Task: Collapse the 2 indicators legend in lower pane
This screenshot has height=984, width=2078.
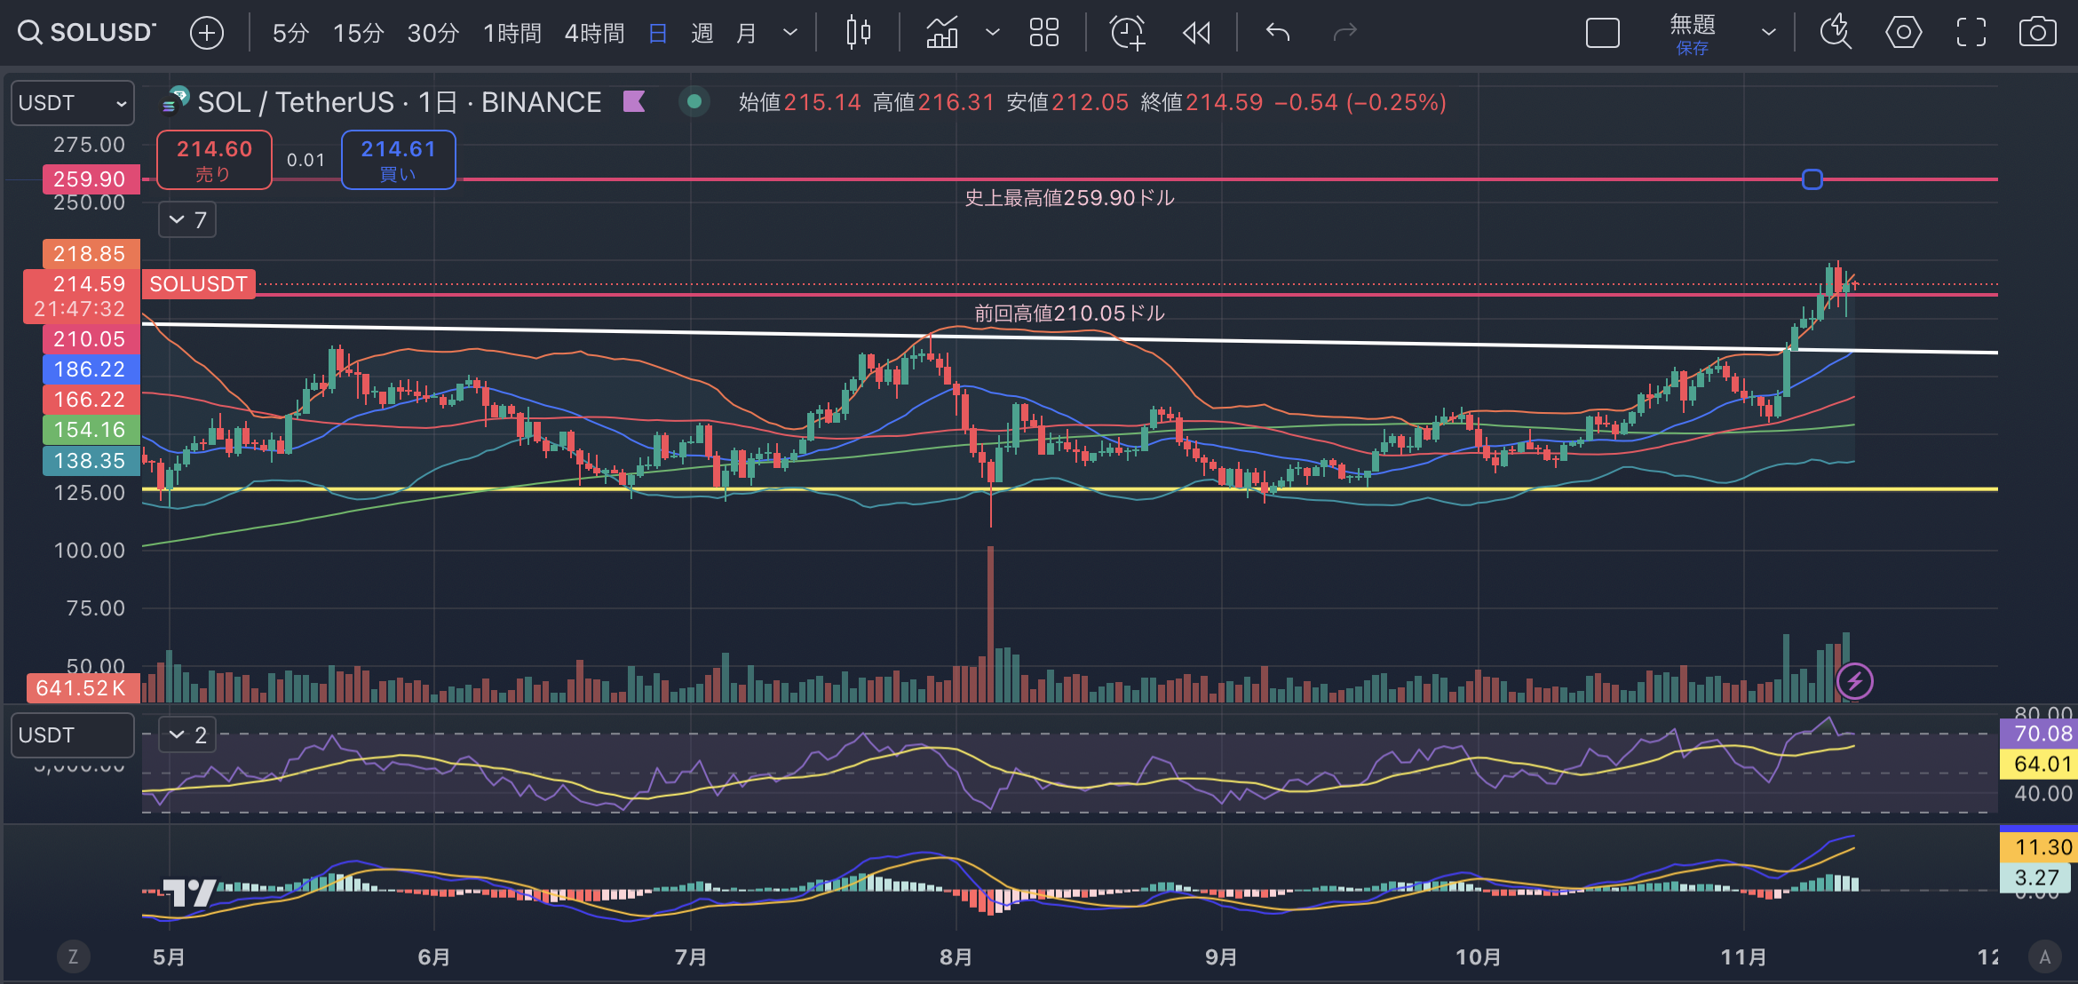Action: [x=187, y=734]
